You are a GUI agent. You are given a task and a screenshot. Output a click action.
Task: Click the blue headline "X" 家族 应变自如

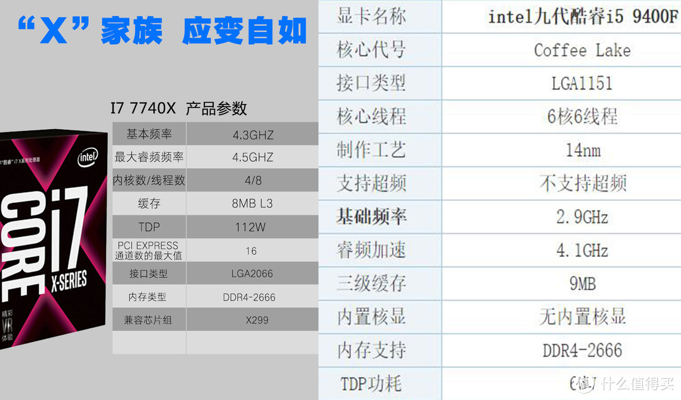coord(163,30)
